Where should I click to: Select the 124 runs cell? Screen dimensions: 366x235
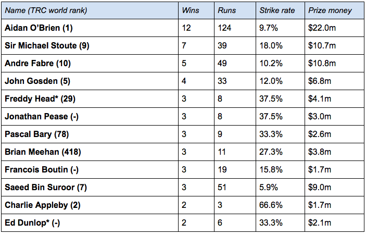[x=235, y=28]
